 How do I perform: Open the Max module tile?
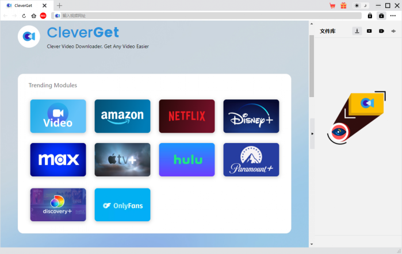pyautogui.click(x=58, y=160)
